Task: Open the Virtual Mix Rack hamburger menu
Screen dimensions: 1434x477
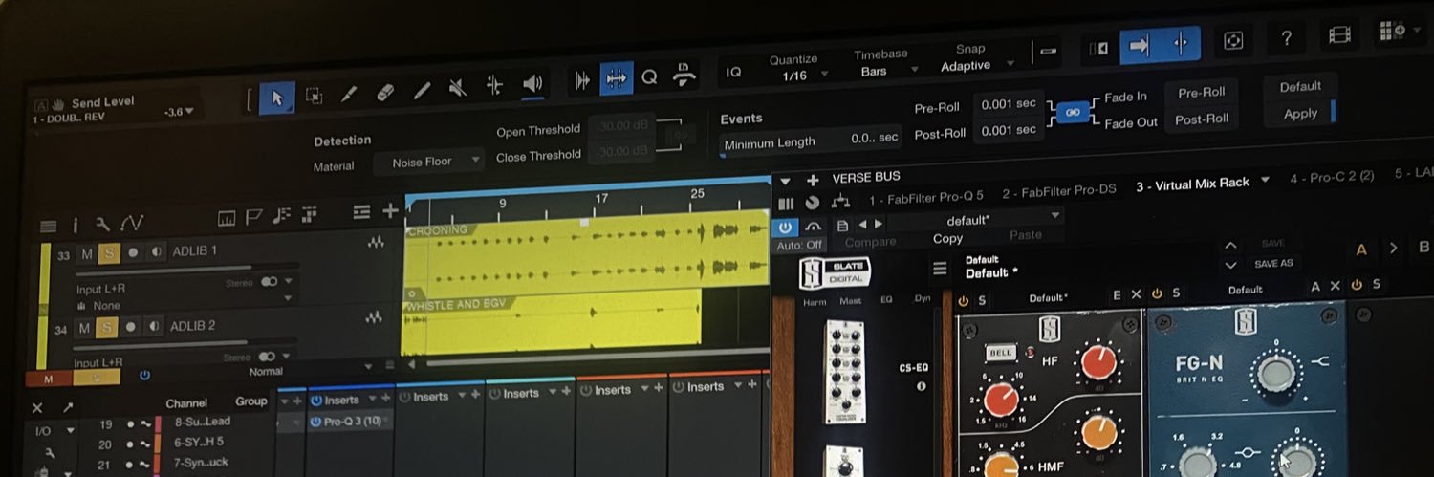Action: tap(940, 269)
